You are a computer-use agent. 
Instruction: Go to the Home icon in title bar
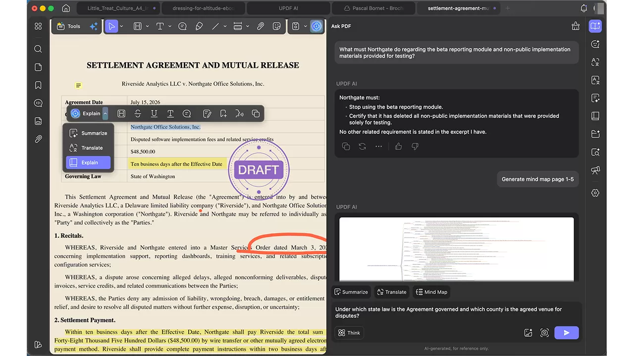tap(66, 8)
